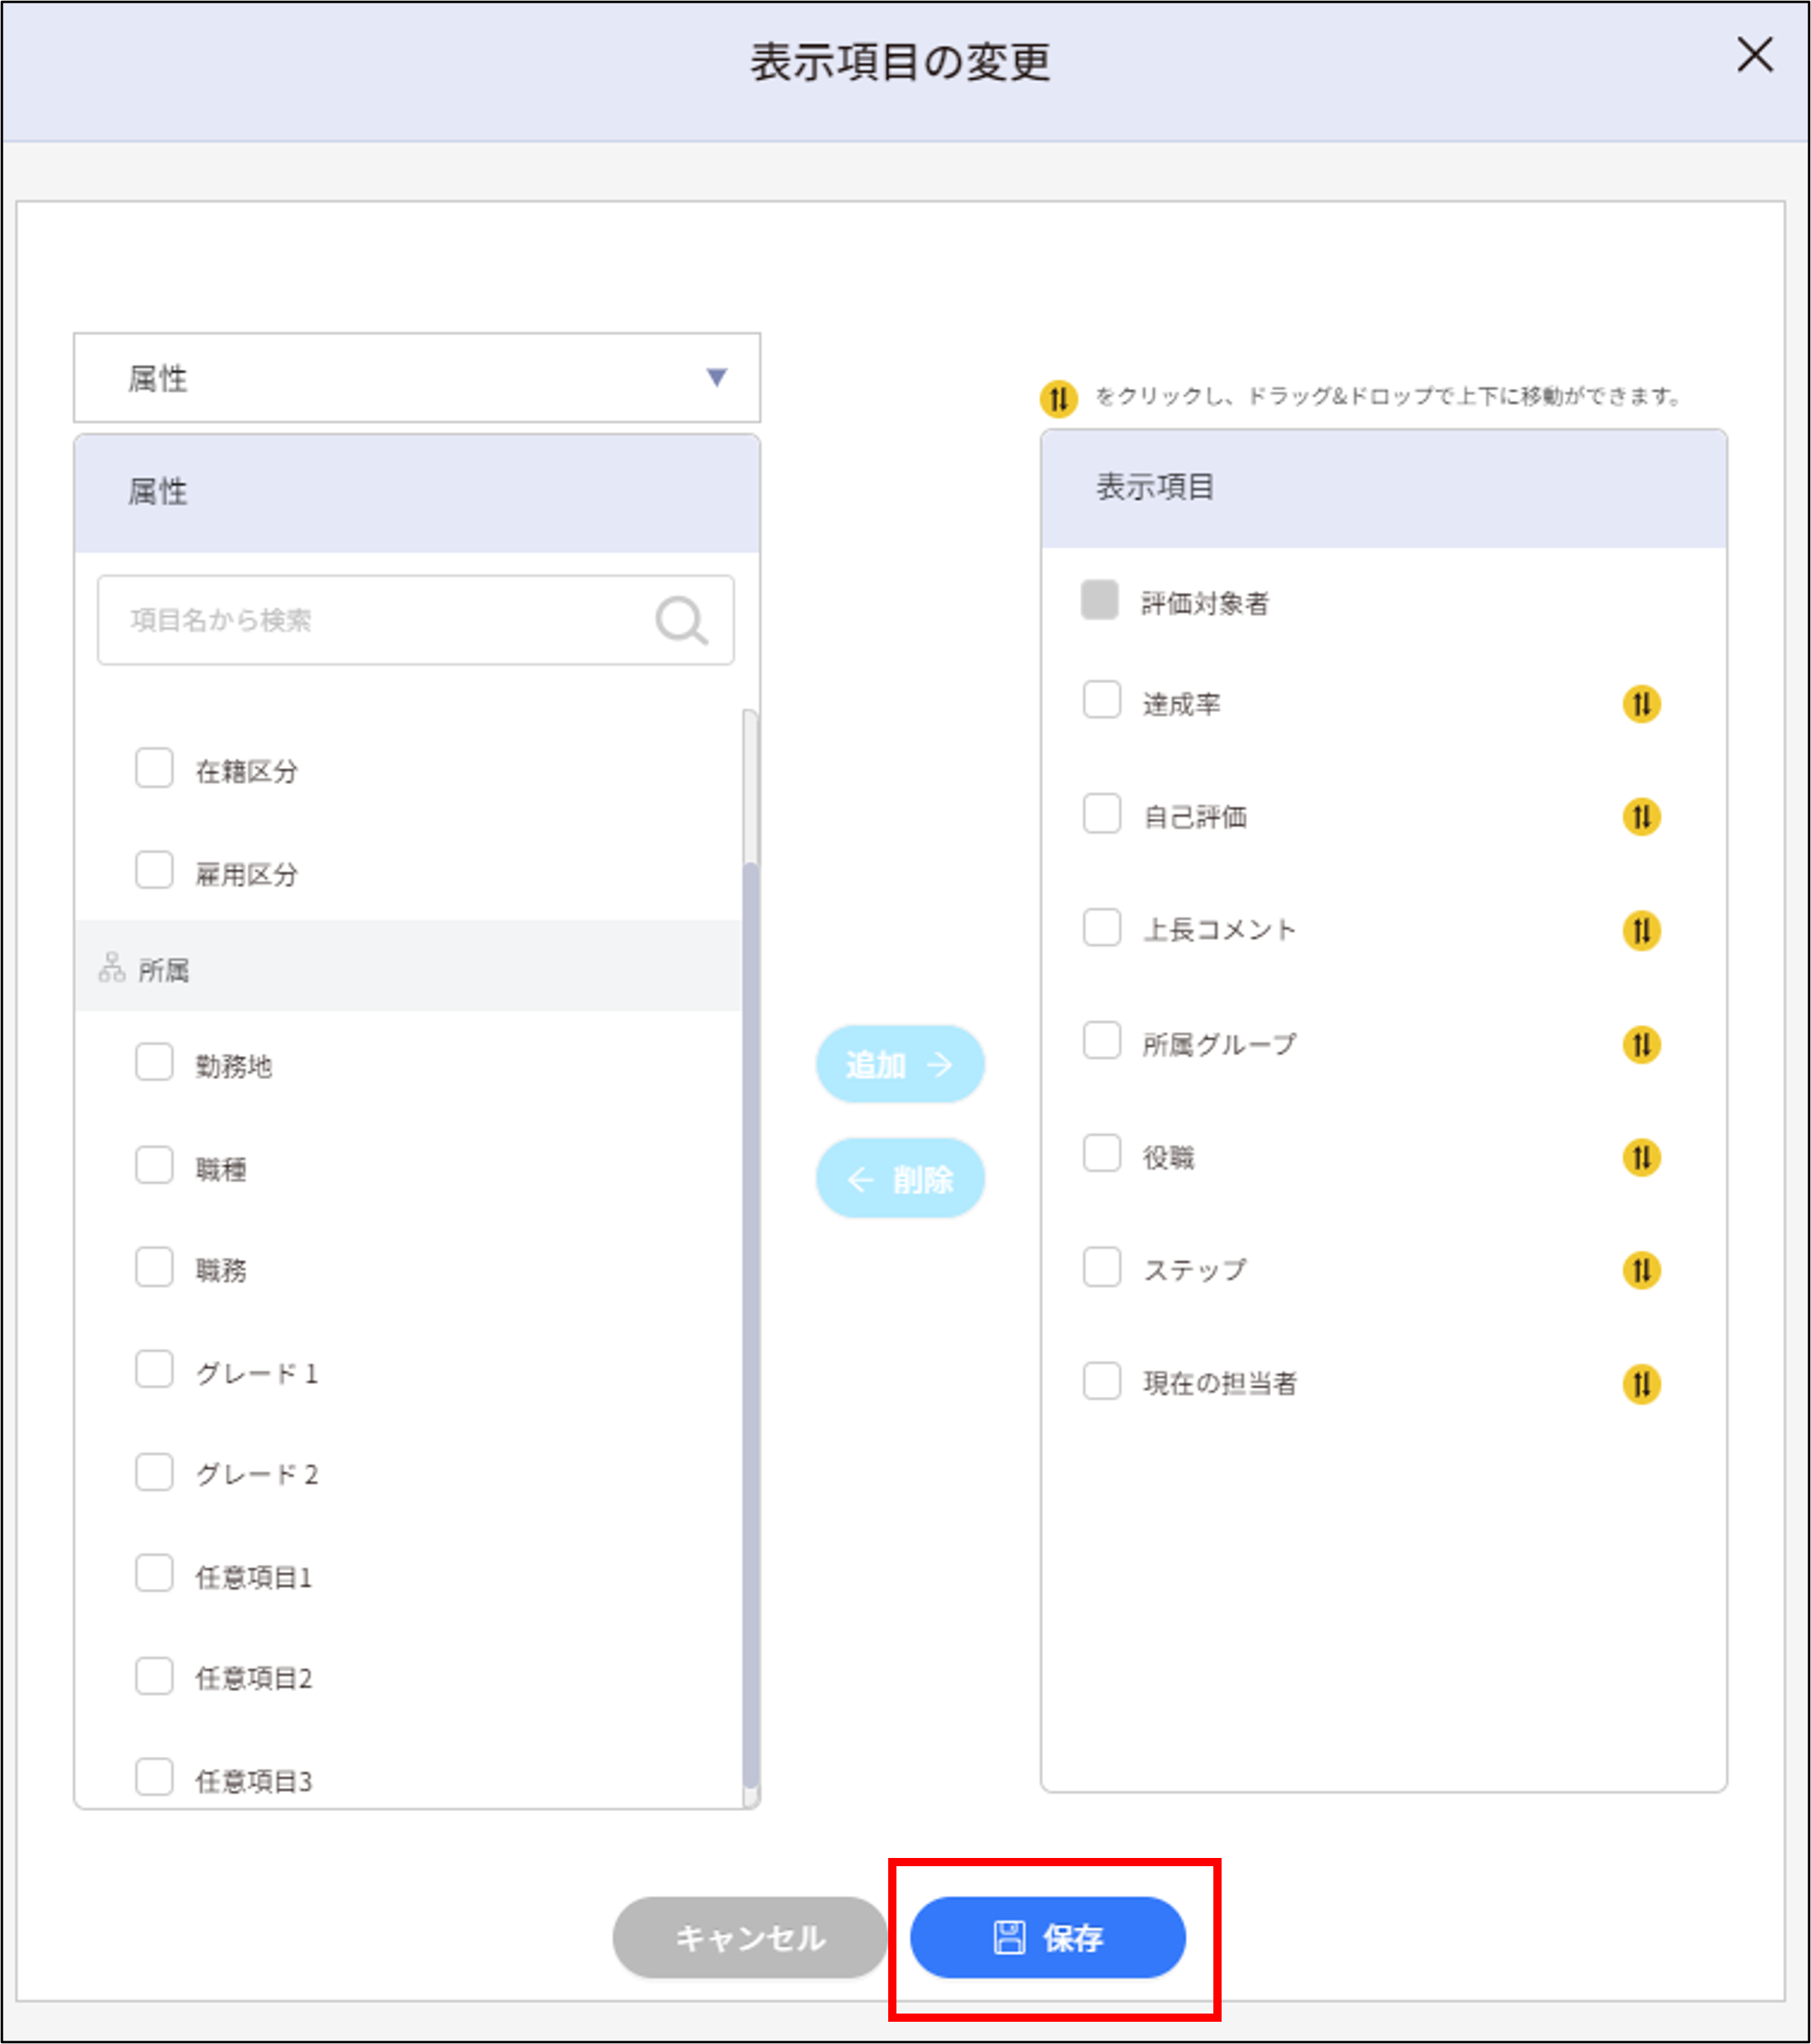
Task: Click the reorder icon next to 自己評価
Action: coord(1639,817)
